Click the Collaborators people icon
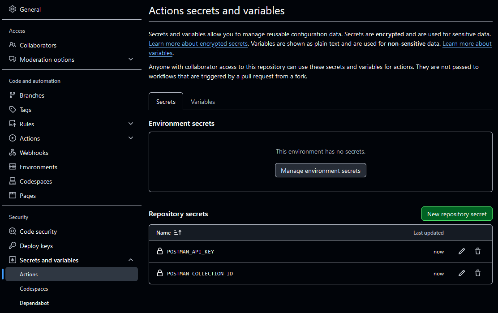This screenshot has width=498, height=313. (13, 45)
